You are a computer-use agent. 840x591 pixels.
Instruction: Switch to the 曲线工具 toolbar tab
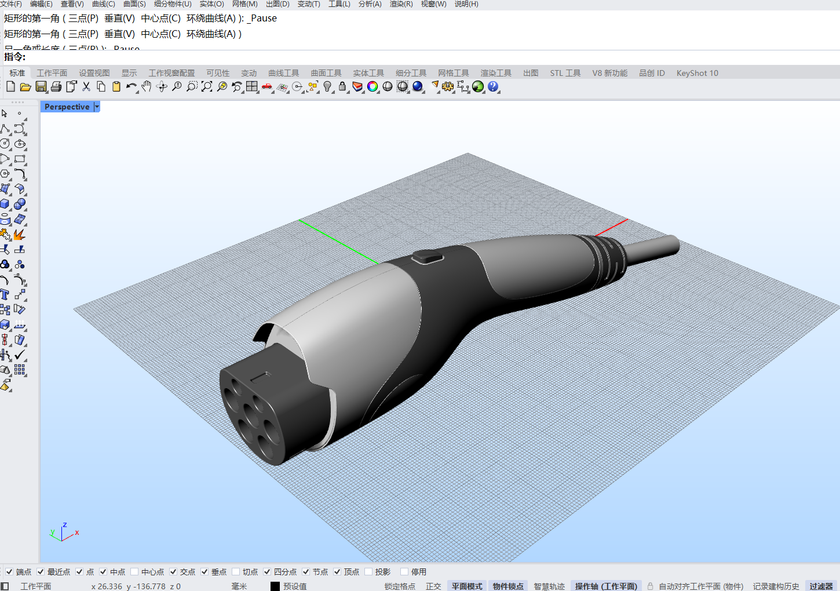click(283, 73)
